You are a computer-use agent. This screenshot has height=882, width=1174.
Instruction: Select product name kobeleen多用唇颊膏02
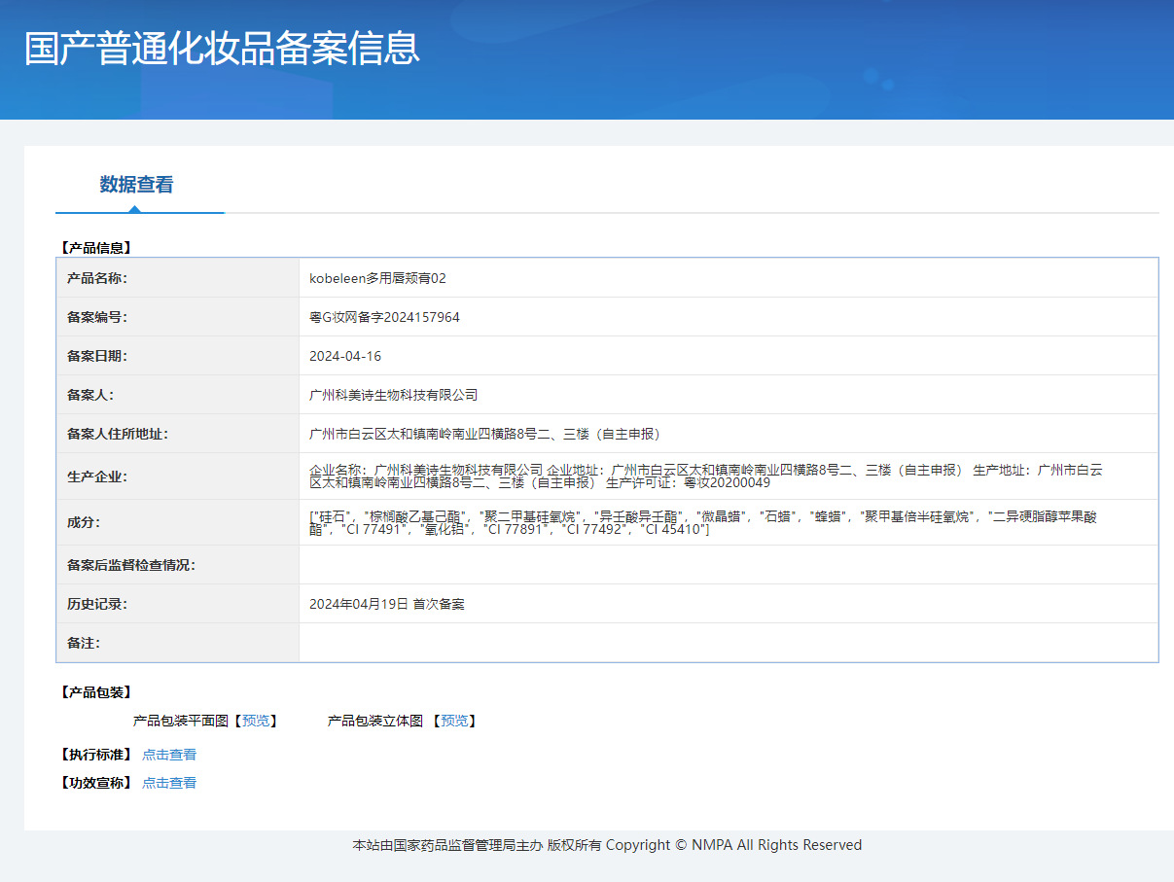click(377, 278)
